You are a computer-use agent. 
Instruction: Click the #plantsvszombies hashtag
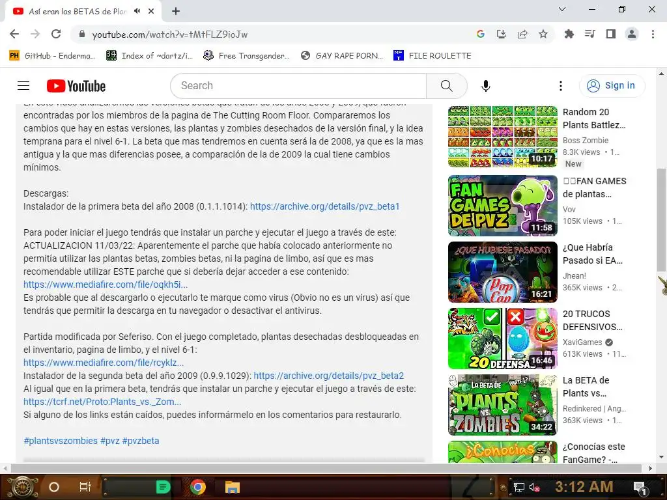61,441
